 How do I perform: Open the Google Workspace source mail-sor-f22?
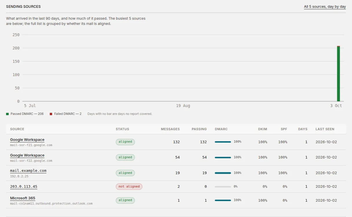click(27, 155)
